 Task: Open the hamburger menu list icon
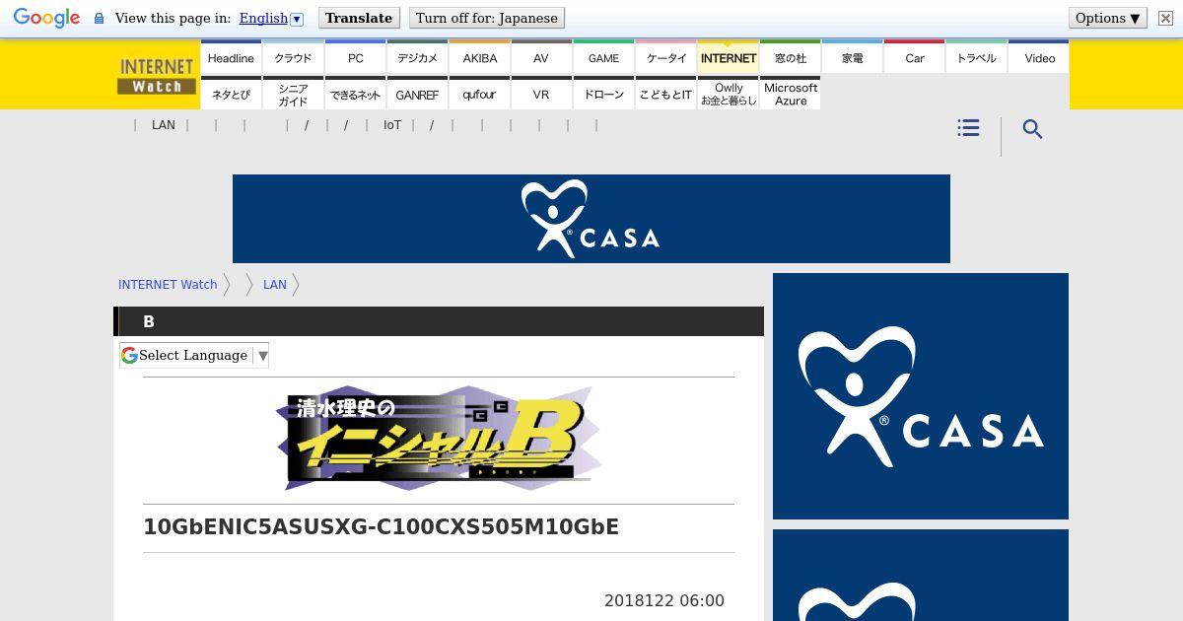coord(968,128)
